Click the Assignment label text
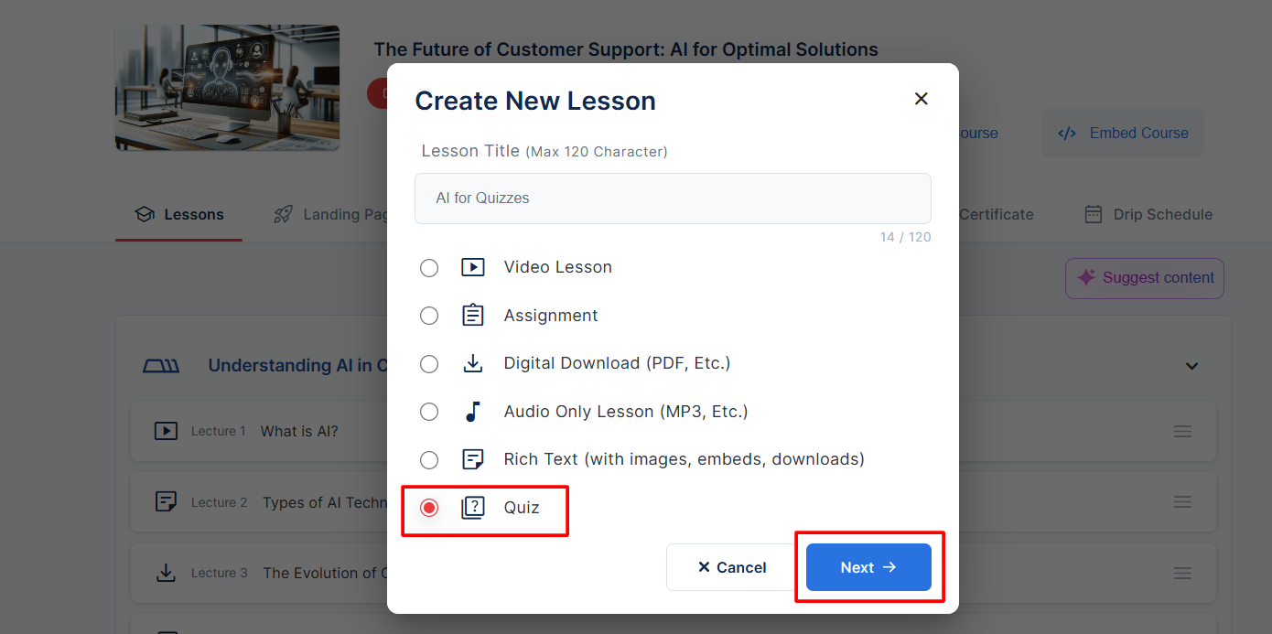The height and width of the screenshot is (634, 1272). pos(551,316)
